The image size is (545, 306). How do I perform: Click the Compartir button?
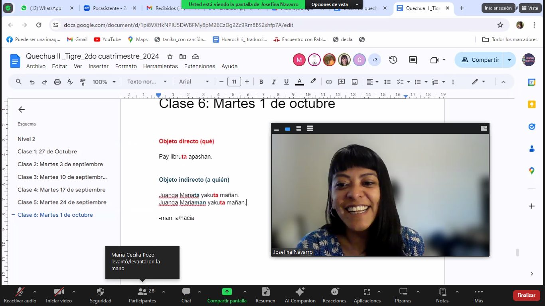pos(480,60)
